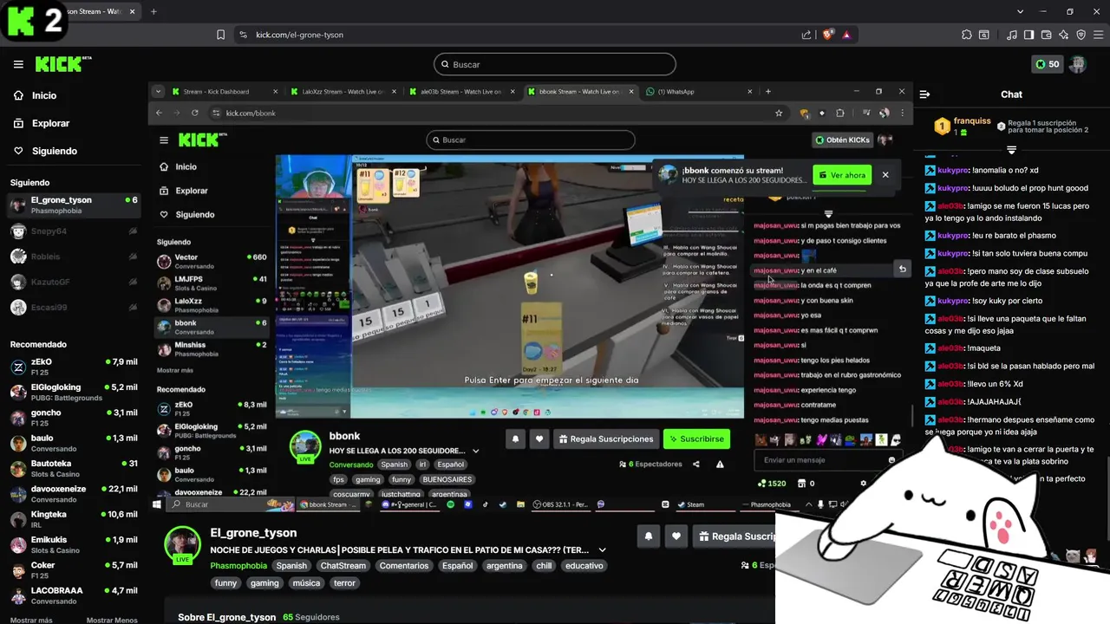Click the música tag
Image resolution: width=1110 pixels, height=624 pixels.
pos(306,582)
